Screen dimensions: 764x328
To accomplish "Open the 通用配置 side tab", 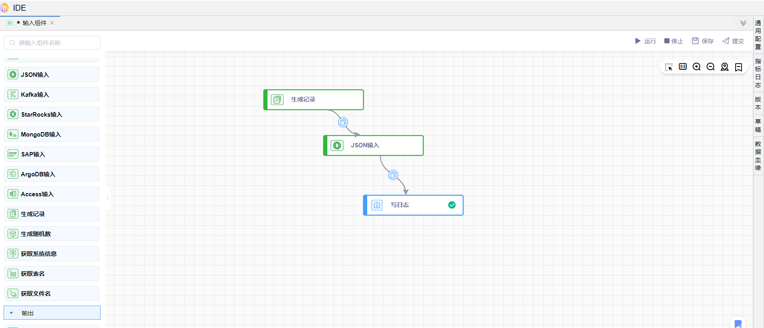I will point(758,35).
